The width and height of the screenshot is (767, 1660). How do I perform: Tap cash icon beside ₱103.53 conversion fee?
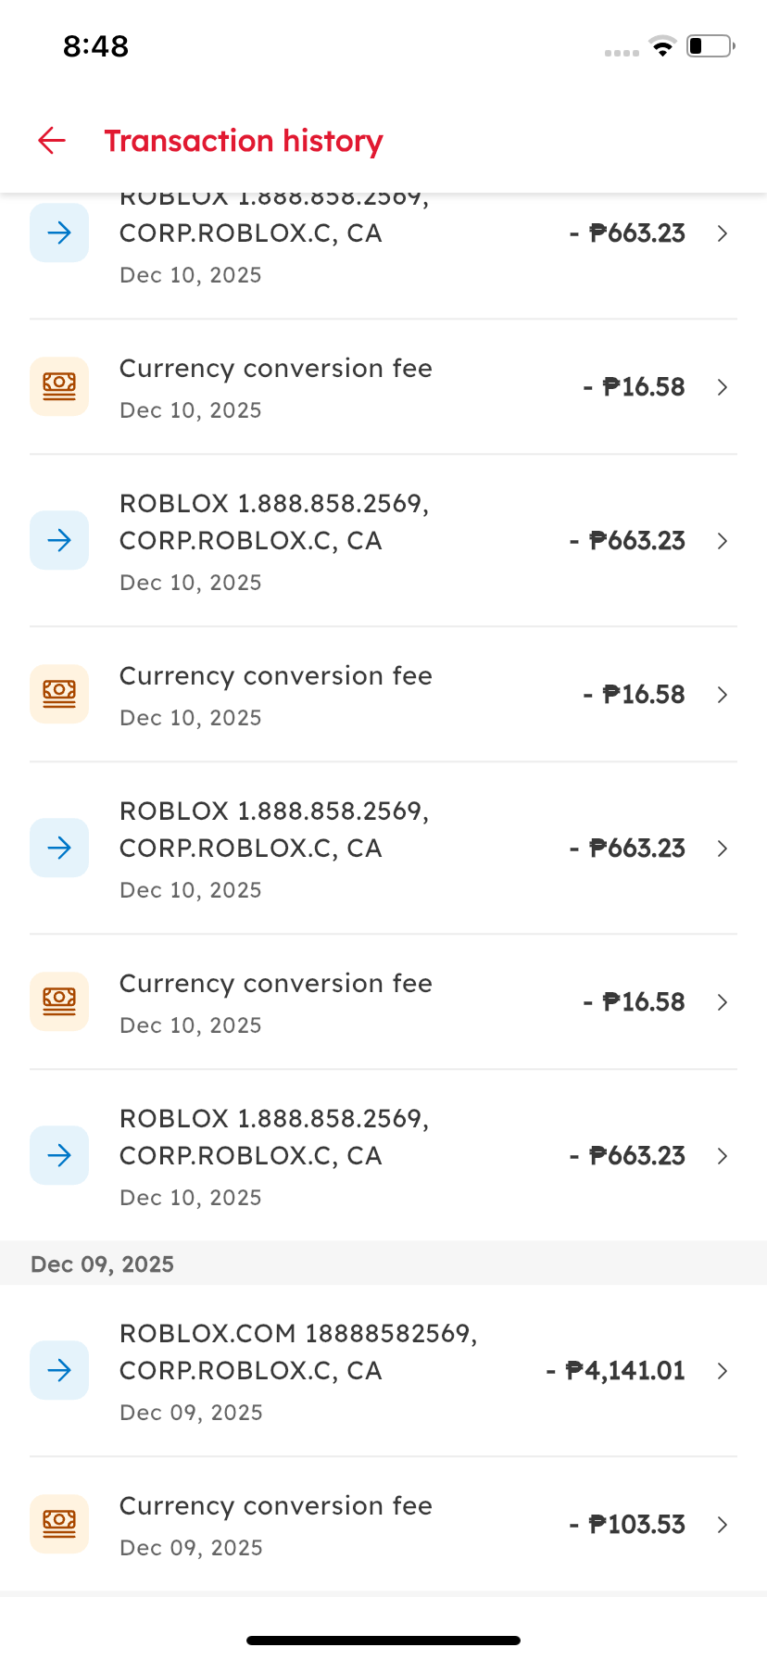coord(59,1524)
